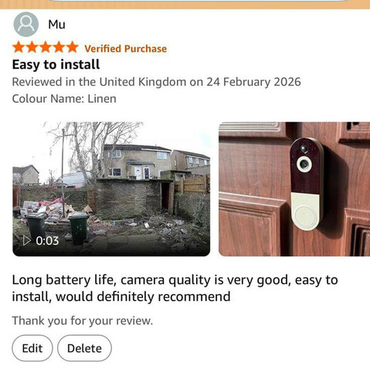Open the Easy to install review title
Screen dimensions: 370x386
tap(56, 64)
